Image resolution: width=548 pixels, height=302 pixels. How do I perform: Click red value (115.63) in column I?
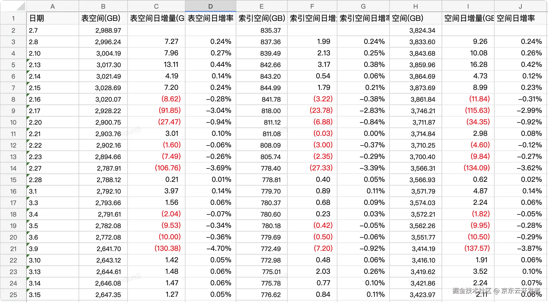[x=477, y=111]
